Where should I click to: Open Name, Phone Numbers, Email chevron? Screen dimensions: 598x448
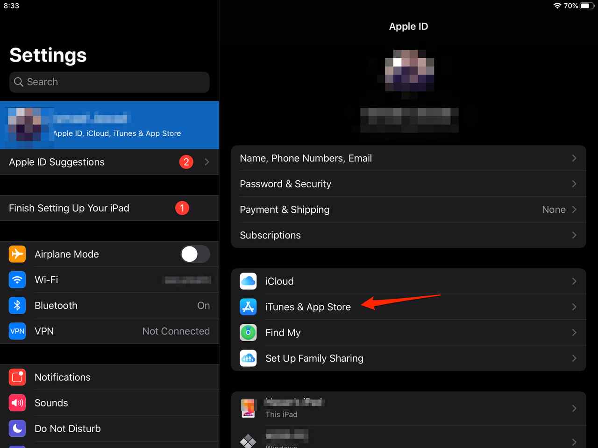pyautogui.click(x=574, y=158)
